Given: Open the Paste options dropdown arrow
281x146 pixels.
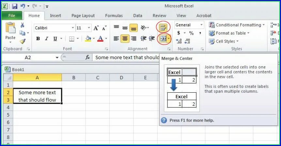Looking at the screenshot, I should point(10,42).
